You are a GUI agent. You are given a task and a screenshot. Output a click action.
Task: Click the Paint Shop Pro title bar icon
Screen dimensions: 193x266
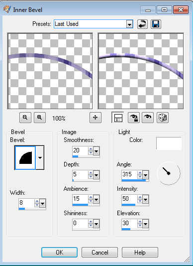point(7,9)
